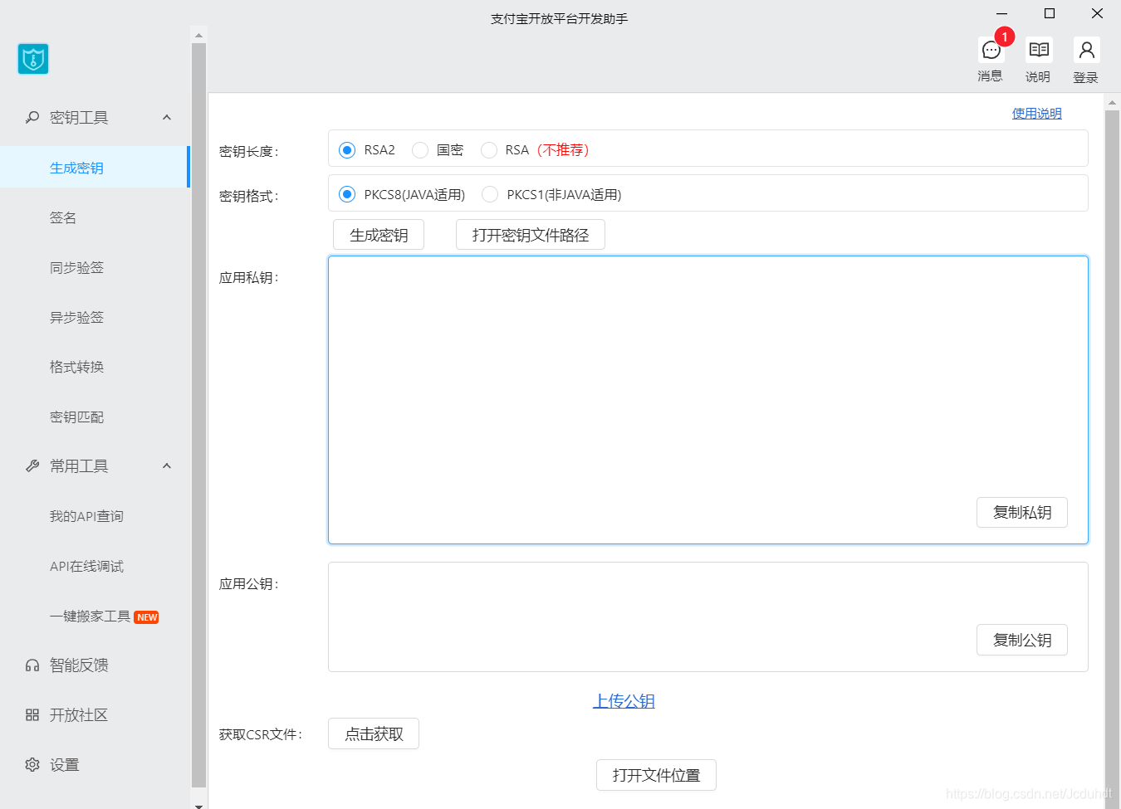Collapse the 密钥工具 section chevron
1121x809 pixels.
pos(167,117)
